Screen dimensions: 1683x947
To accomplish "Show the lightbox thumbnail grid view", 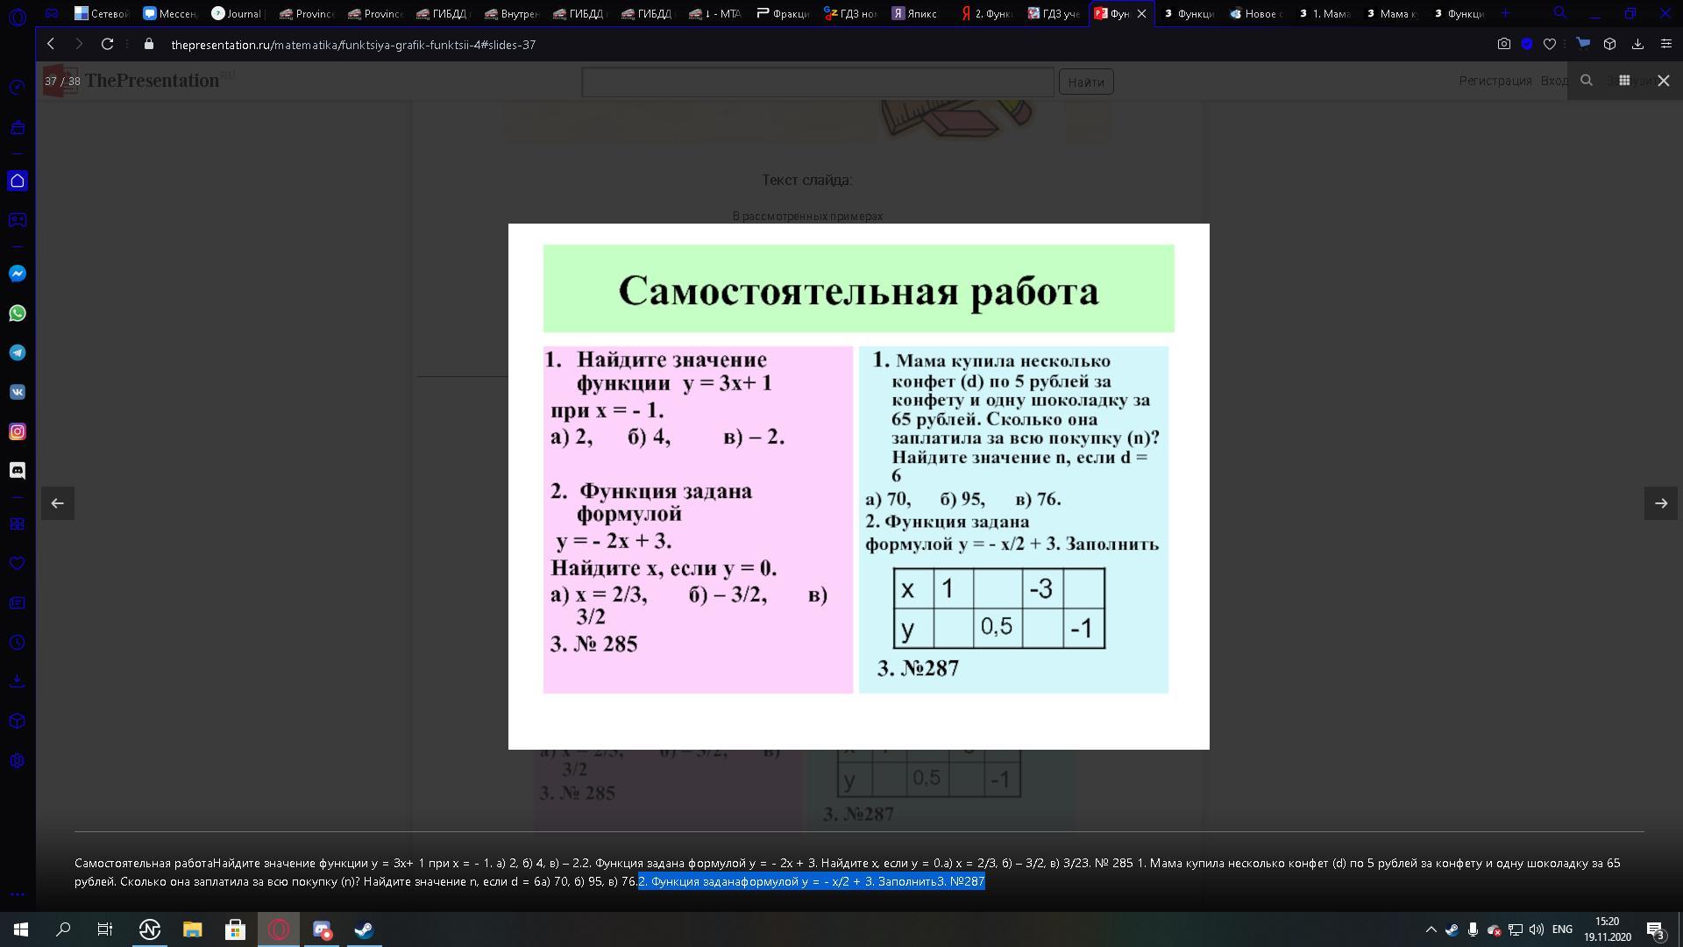I will [1624, 81].
